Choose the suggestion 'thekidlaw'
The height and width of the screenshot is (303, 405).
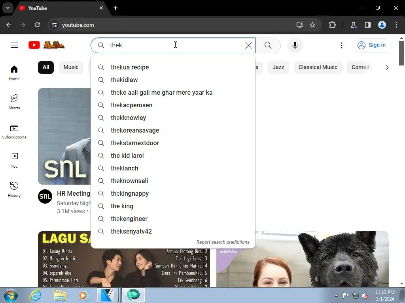[x=173, y=80]
